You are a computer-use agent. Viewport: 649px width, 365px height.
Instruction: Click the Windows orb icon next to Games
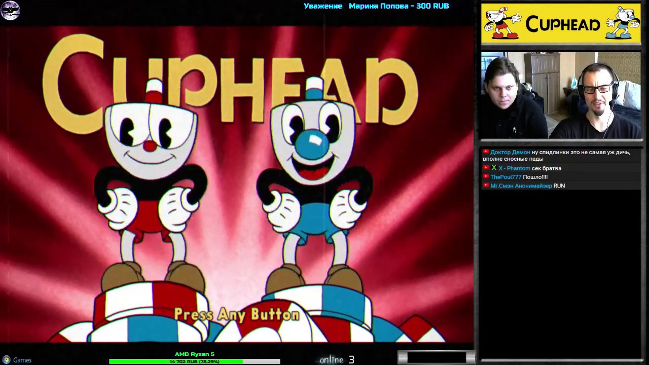click(x=6, y=360)
